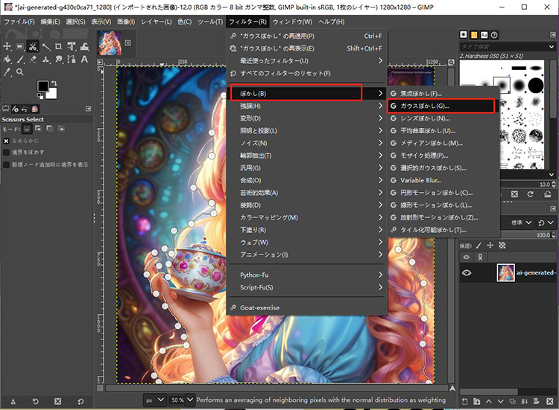
Task: Click the brush tag search field
Action: (x=503, y=47)
